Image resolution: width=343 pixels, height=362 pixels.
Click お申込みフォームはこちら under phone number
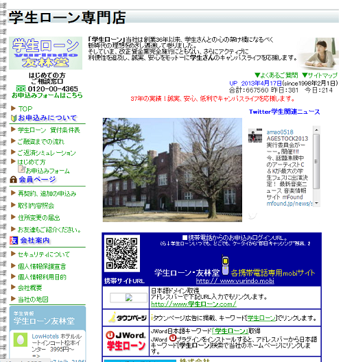pyautogui.click(x=47, y=95)
